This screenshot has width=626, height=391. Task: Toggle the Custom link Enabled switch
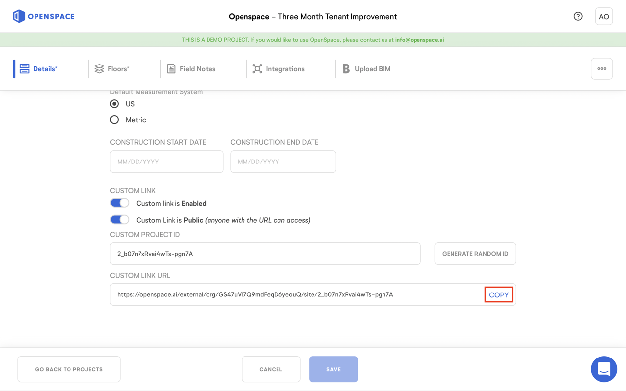pyautogui.click(x=119, y=203)
